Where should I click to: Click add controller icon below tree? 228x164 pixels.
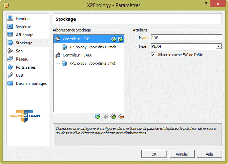click(x=113, y=116)
